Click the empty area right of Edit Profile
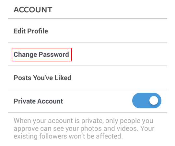Image resolution: width=175 pixels, height=146 pixels. click(107, 31)
